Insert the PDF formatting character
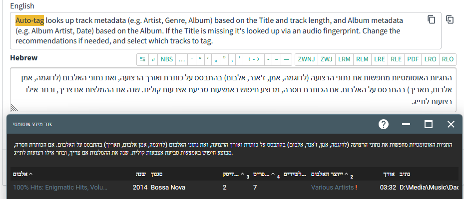Image resolution: width=464 pixels, height=199 pixels. click(x=413, y=59)
